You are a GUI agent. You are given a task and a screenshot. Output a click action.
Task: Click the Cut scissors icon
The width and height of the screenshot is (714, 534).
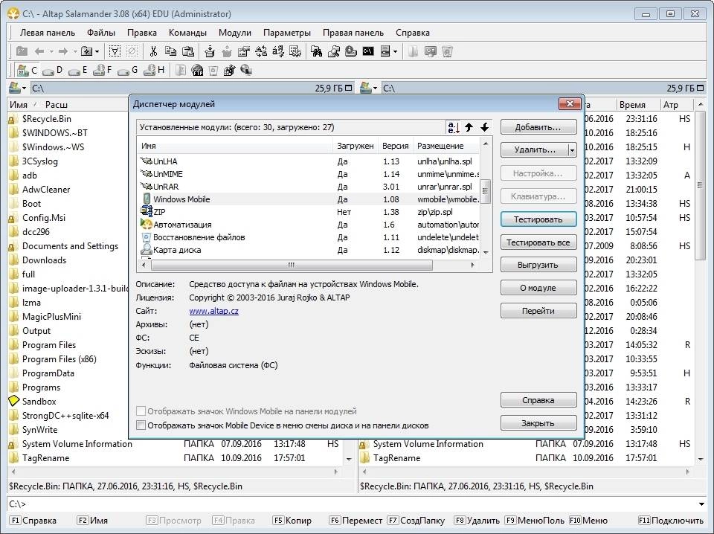coord(153,51)
